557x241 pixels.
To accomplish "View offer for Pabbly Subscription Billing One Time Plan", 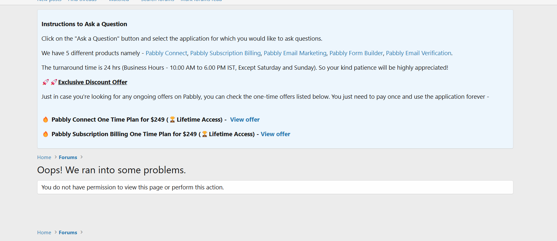I will [x=275, y=134].
